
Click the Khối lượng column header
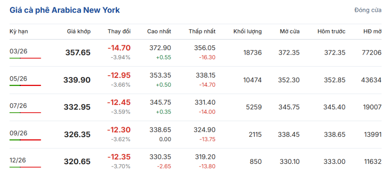(248, 32)
